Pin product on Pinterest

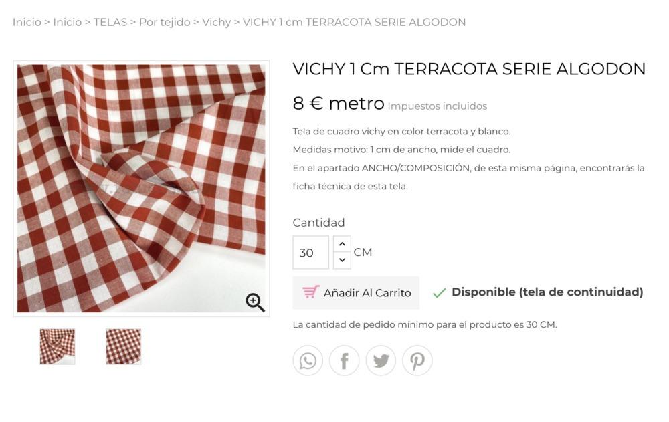click(417, 360)
